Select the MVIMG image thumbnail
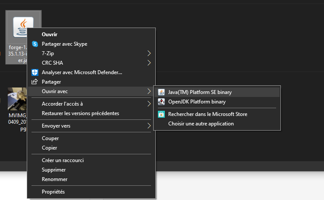This screenshot has height=200, width=324. click(17, 99)
